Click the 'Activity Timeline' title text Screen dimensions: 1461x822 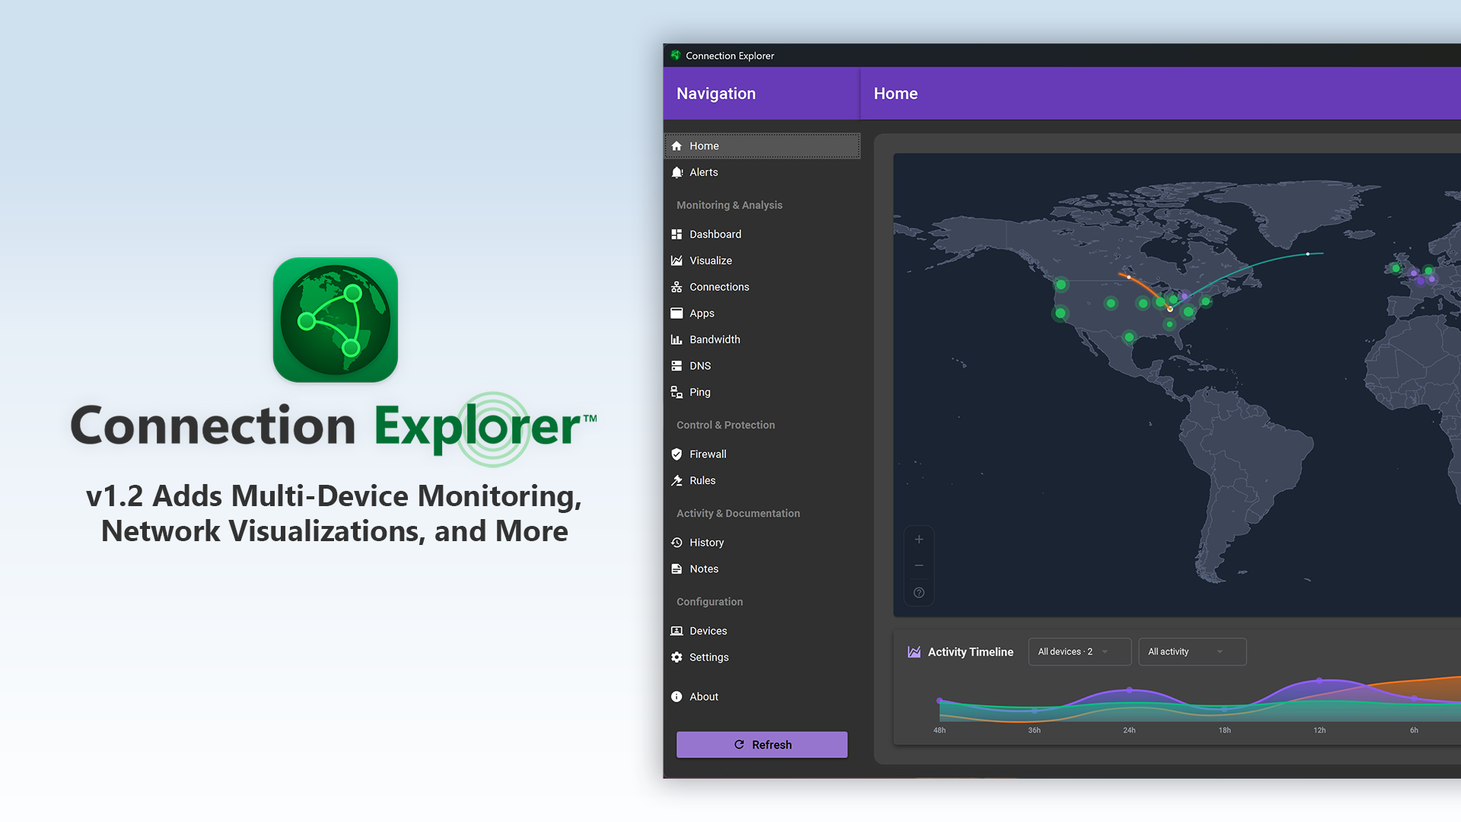970,652
